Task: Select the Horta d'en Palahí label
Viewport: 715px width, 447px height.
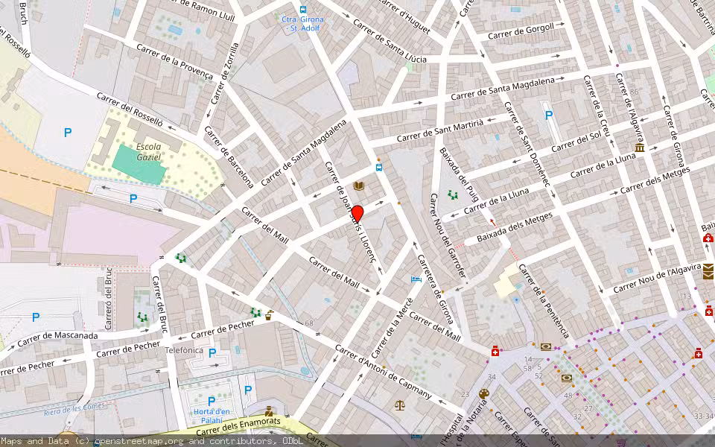Action: pyautogui.click(x=212, y=415)
